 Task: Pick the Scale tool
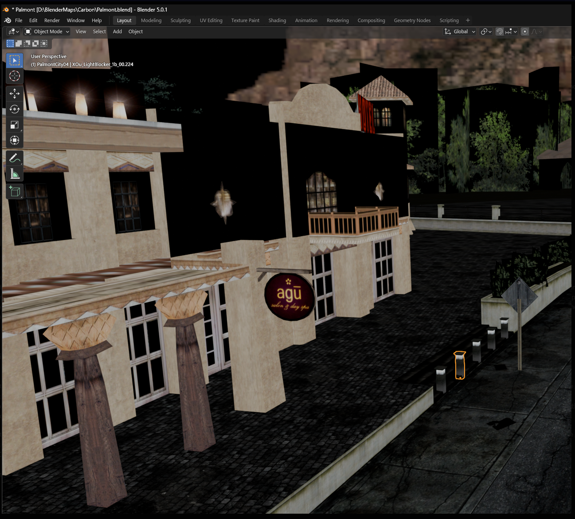click(15, 125)
